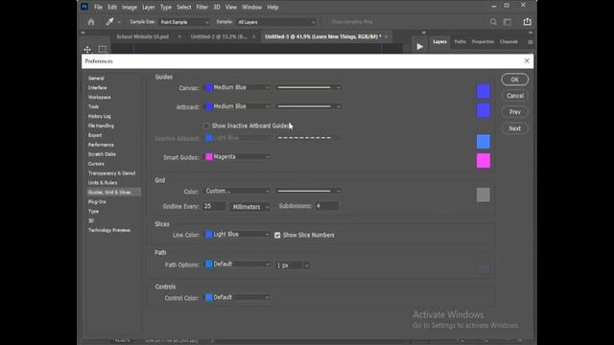Click the Prev button
The width and height of the screenshot is (614, 345).
515,112
